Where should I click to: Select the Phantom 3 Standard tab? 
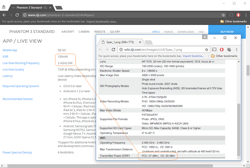32,8
